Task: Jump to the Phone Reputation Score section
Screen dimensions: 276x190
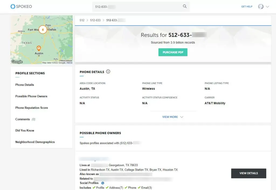Action: (x=32, y=108)
